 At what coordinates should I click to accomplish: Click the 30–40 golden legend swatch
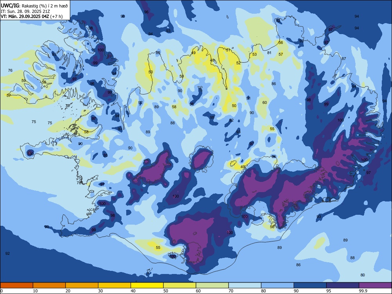(x=114, y=285)
